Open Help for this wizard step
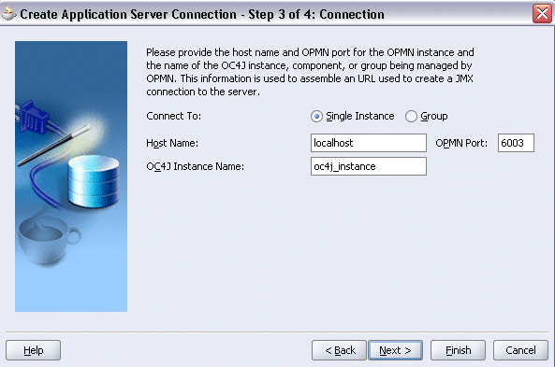The height and width of the screenshot is (367, 555). (x=34, y=350)
